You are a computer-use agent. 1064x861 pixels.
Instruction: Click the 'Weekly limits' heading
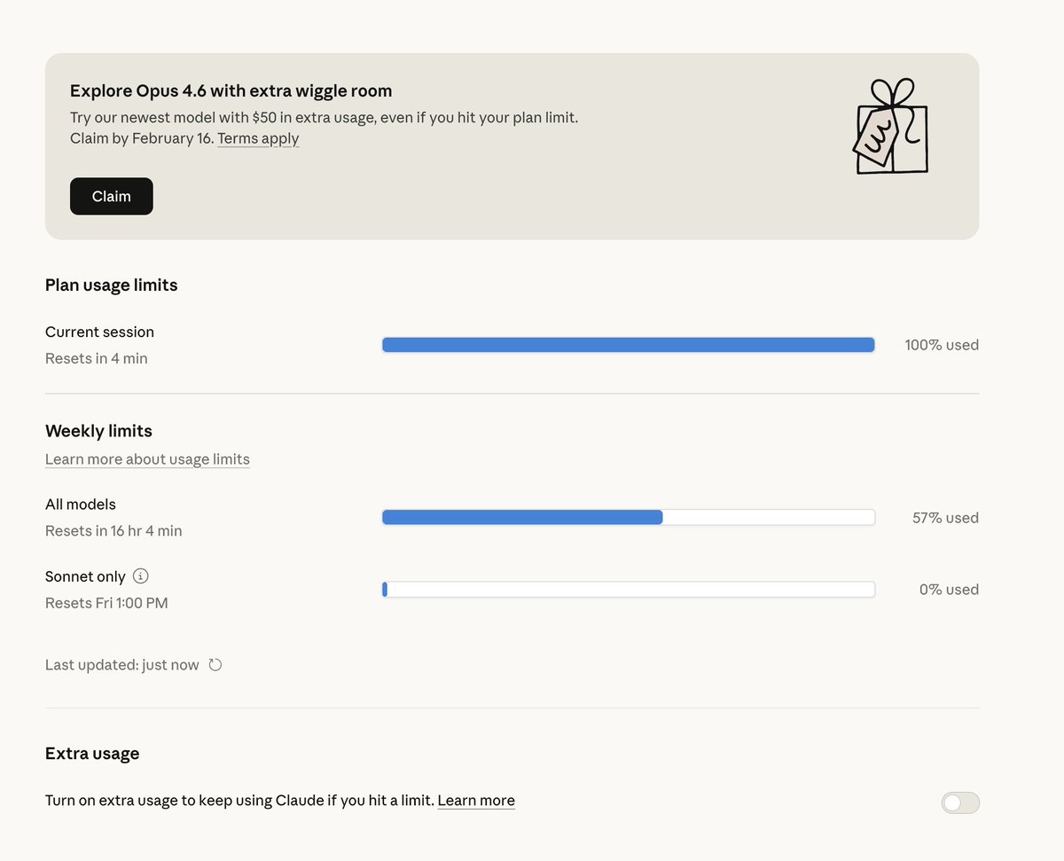(x=98, y=431)
